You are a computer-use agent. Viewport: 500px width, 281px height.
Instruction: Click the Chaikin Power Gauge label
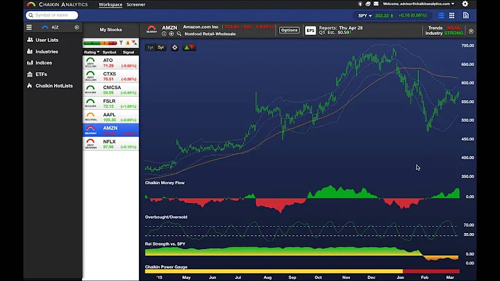coord(166,267)
